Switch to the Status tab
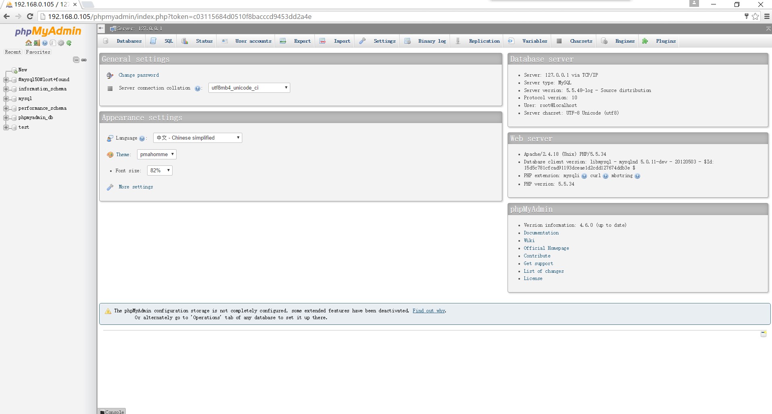 [197, 41]
